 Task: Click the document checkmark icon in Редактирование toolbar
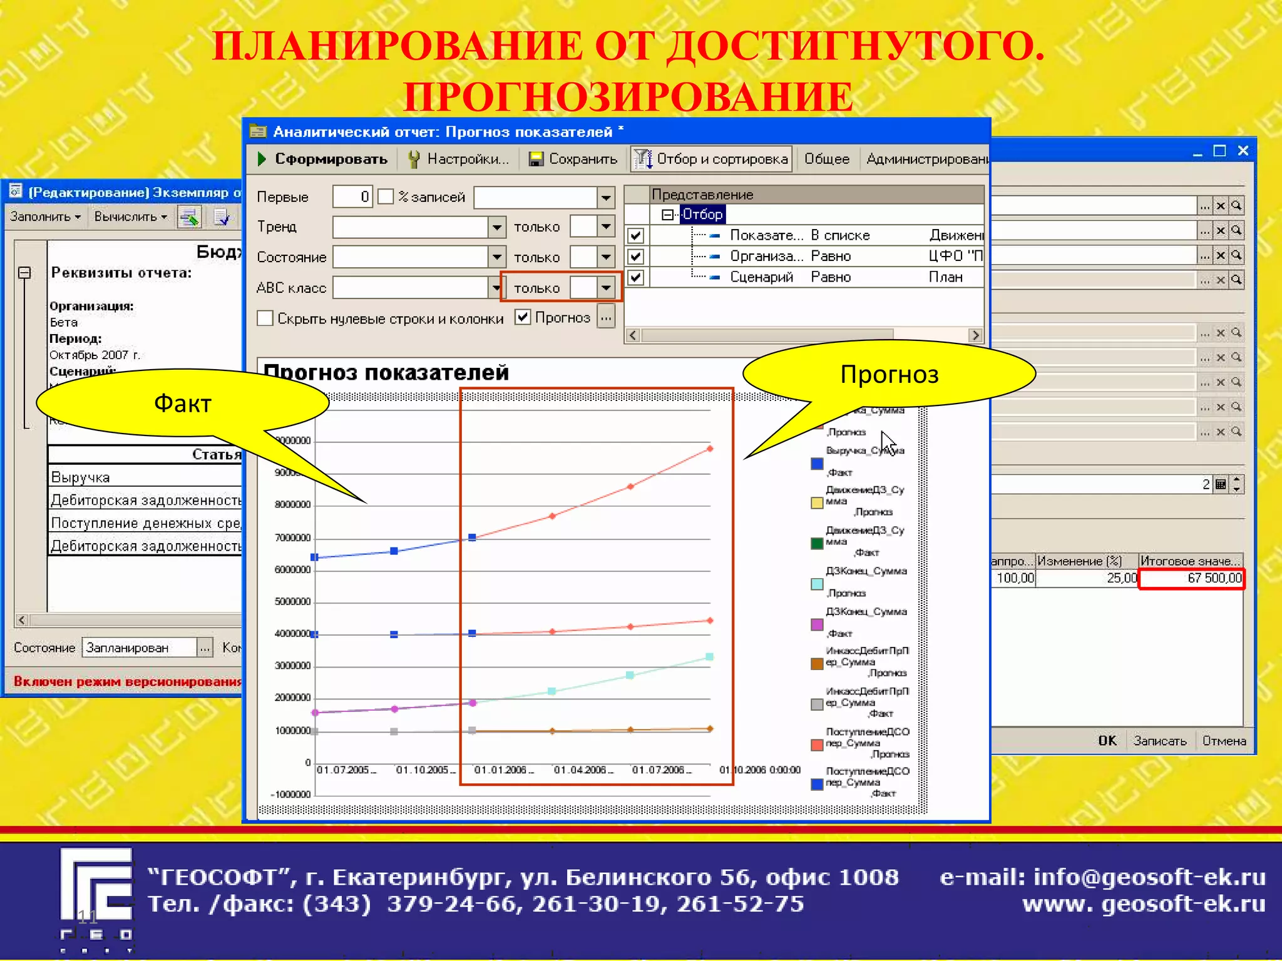(x=221, y=217)
